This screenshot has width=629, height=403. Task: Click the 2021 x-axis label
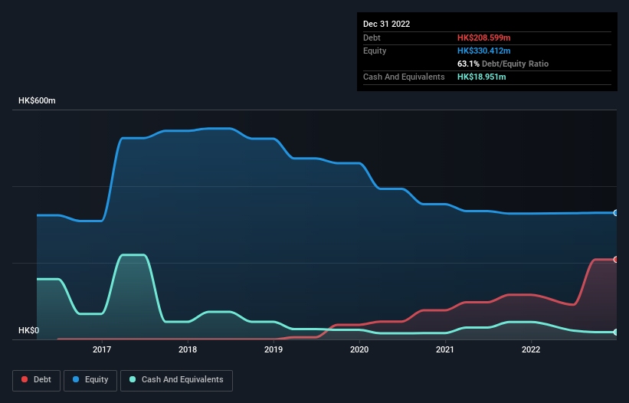[445, 349]
